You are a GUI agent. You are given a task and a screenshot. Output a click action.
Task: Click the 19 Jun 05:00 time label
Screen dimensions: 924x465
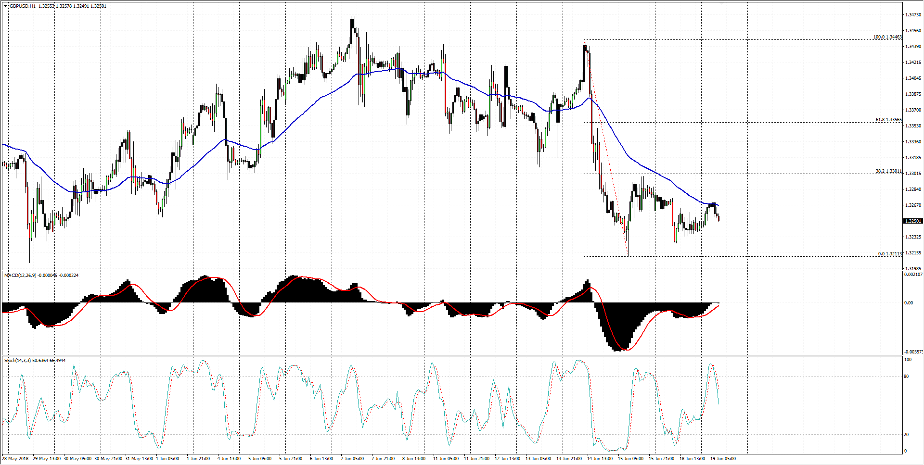tap(723, 459)
